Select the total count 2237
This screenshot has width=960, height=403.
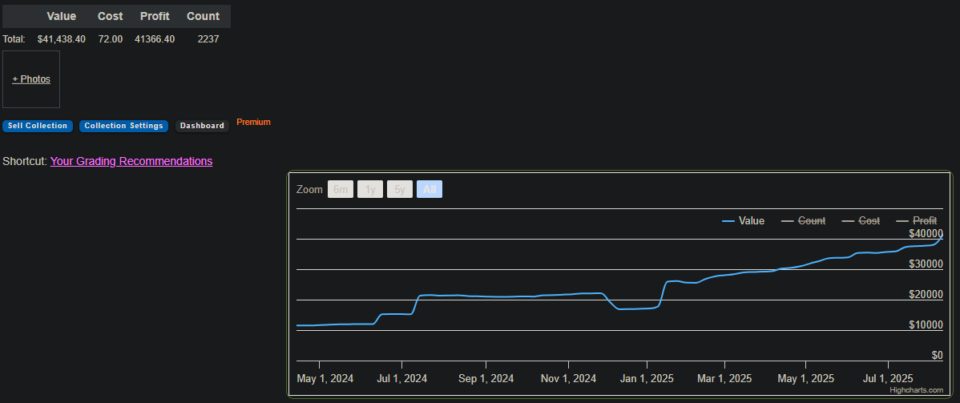tap(208, 39)
